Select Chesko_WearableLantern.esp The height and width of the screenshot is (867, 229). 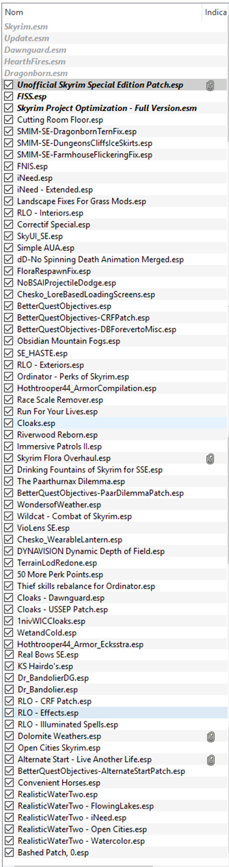pos(70,539)
